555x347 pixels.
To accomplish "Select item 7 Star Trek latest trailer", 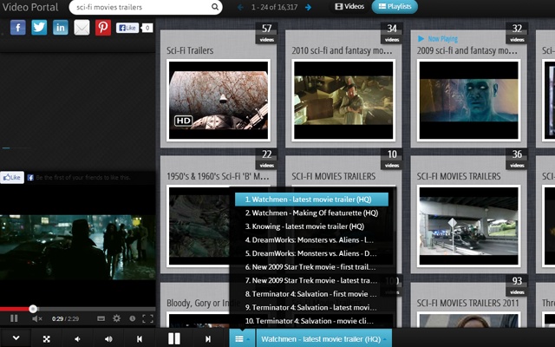I will click(311, 280).
